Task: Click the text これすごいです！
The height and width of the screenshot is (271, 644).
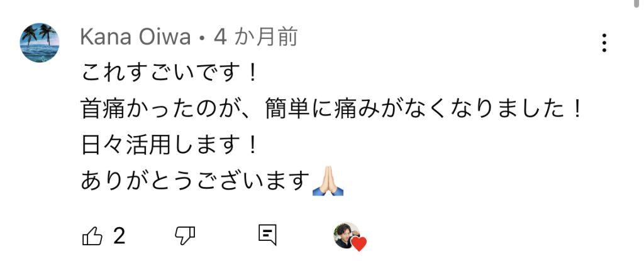Action: [170, 74]
